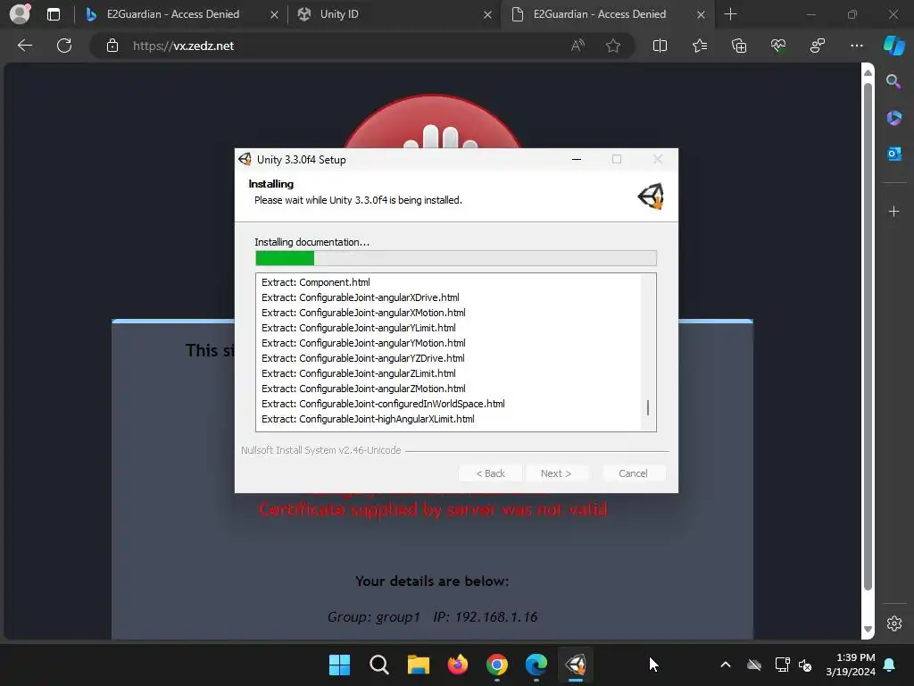
Task: Open File Explorer from the taskbar
Action: (418, 665)
